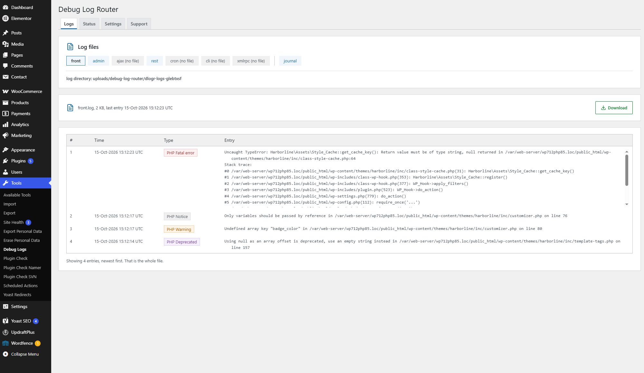Click the Elementor icon in sidebar
This screenshot has width=644, height=373.
(5, 18)
